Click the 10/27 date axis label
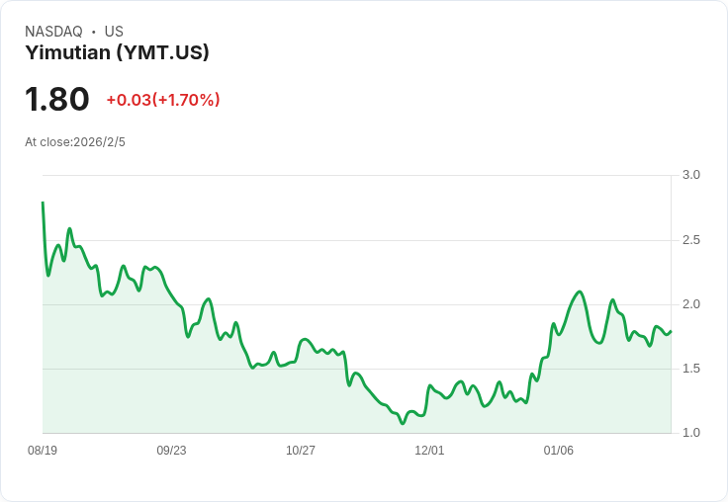 tap(301, 450)
